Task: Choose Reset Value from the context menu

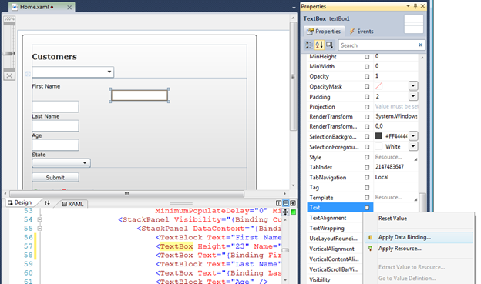Action: point(392,219)
